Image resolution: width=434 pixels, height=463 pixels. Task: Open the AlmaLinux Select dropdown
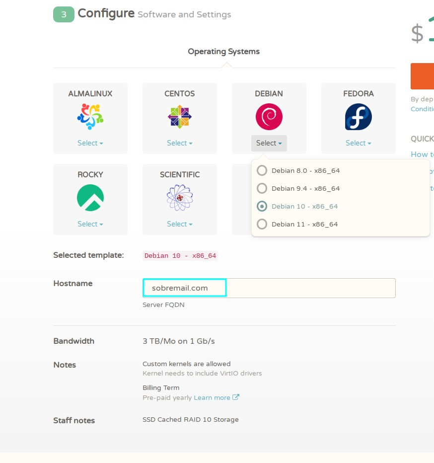pyautogui.click(x=90, y=143)
